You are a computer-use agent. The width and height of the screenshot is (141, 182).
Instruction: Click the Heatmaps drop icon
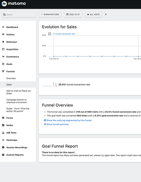3,140
